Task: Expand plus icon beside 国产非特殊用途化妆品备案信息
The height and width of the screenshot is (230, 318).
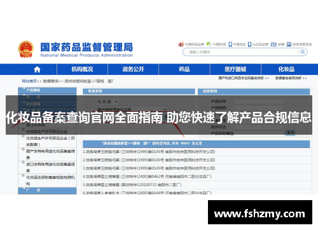Action: [x=23, y=149]
